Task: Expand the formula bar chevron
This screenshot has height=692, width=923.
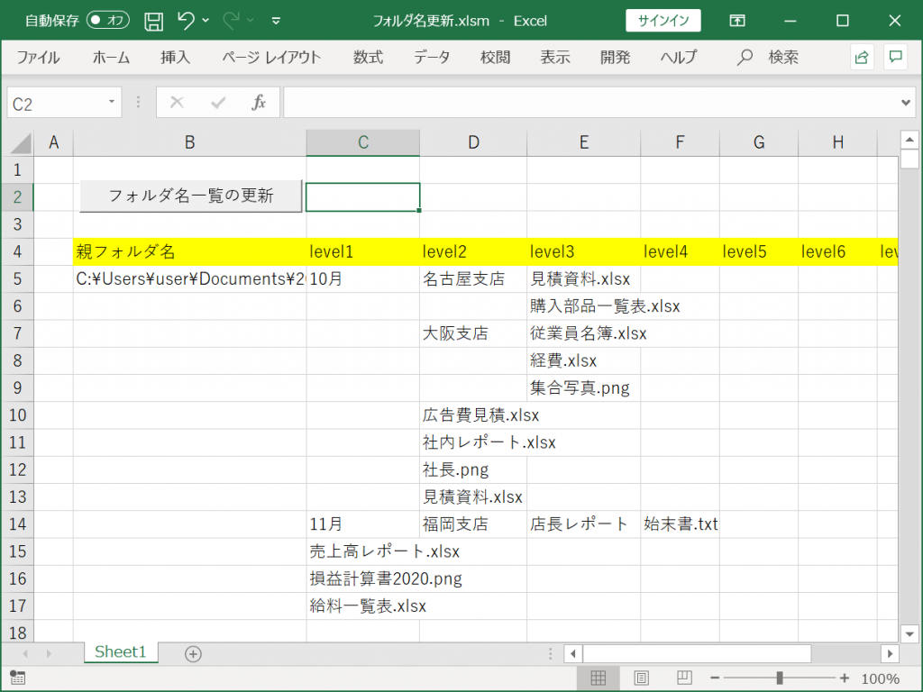Action: click(x=905, y=103)
